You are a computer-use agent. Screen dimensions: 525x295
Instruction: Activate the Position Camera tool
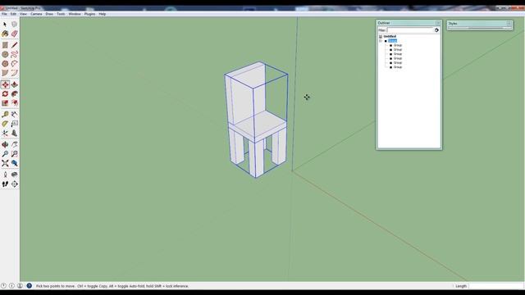(x=5, y=175)
